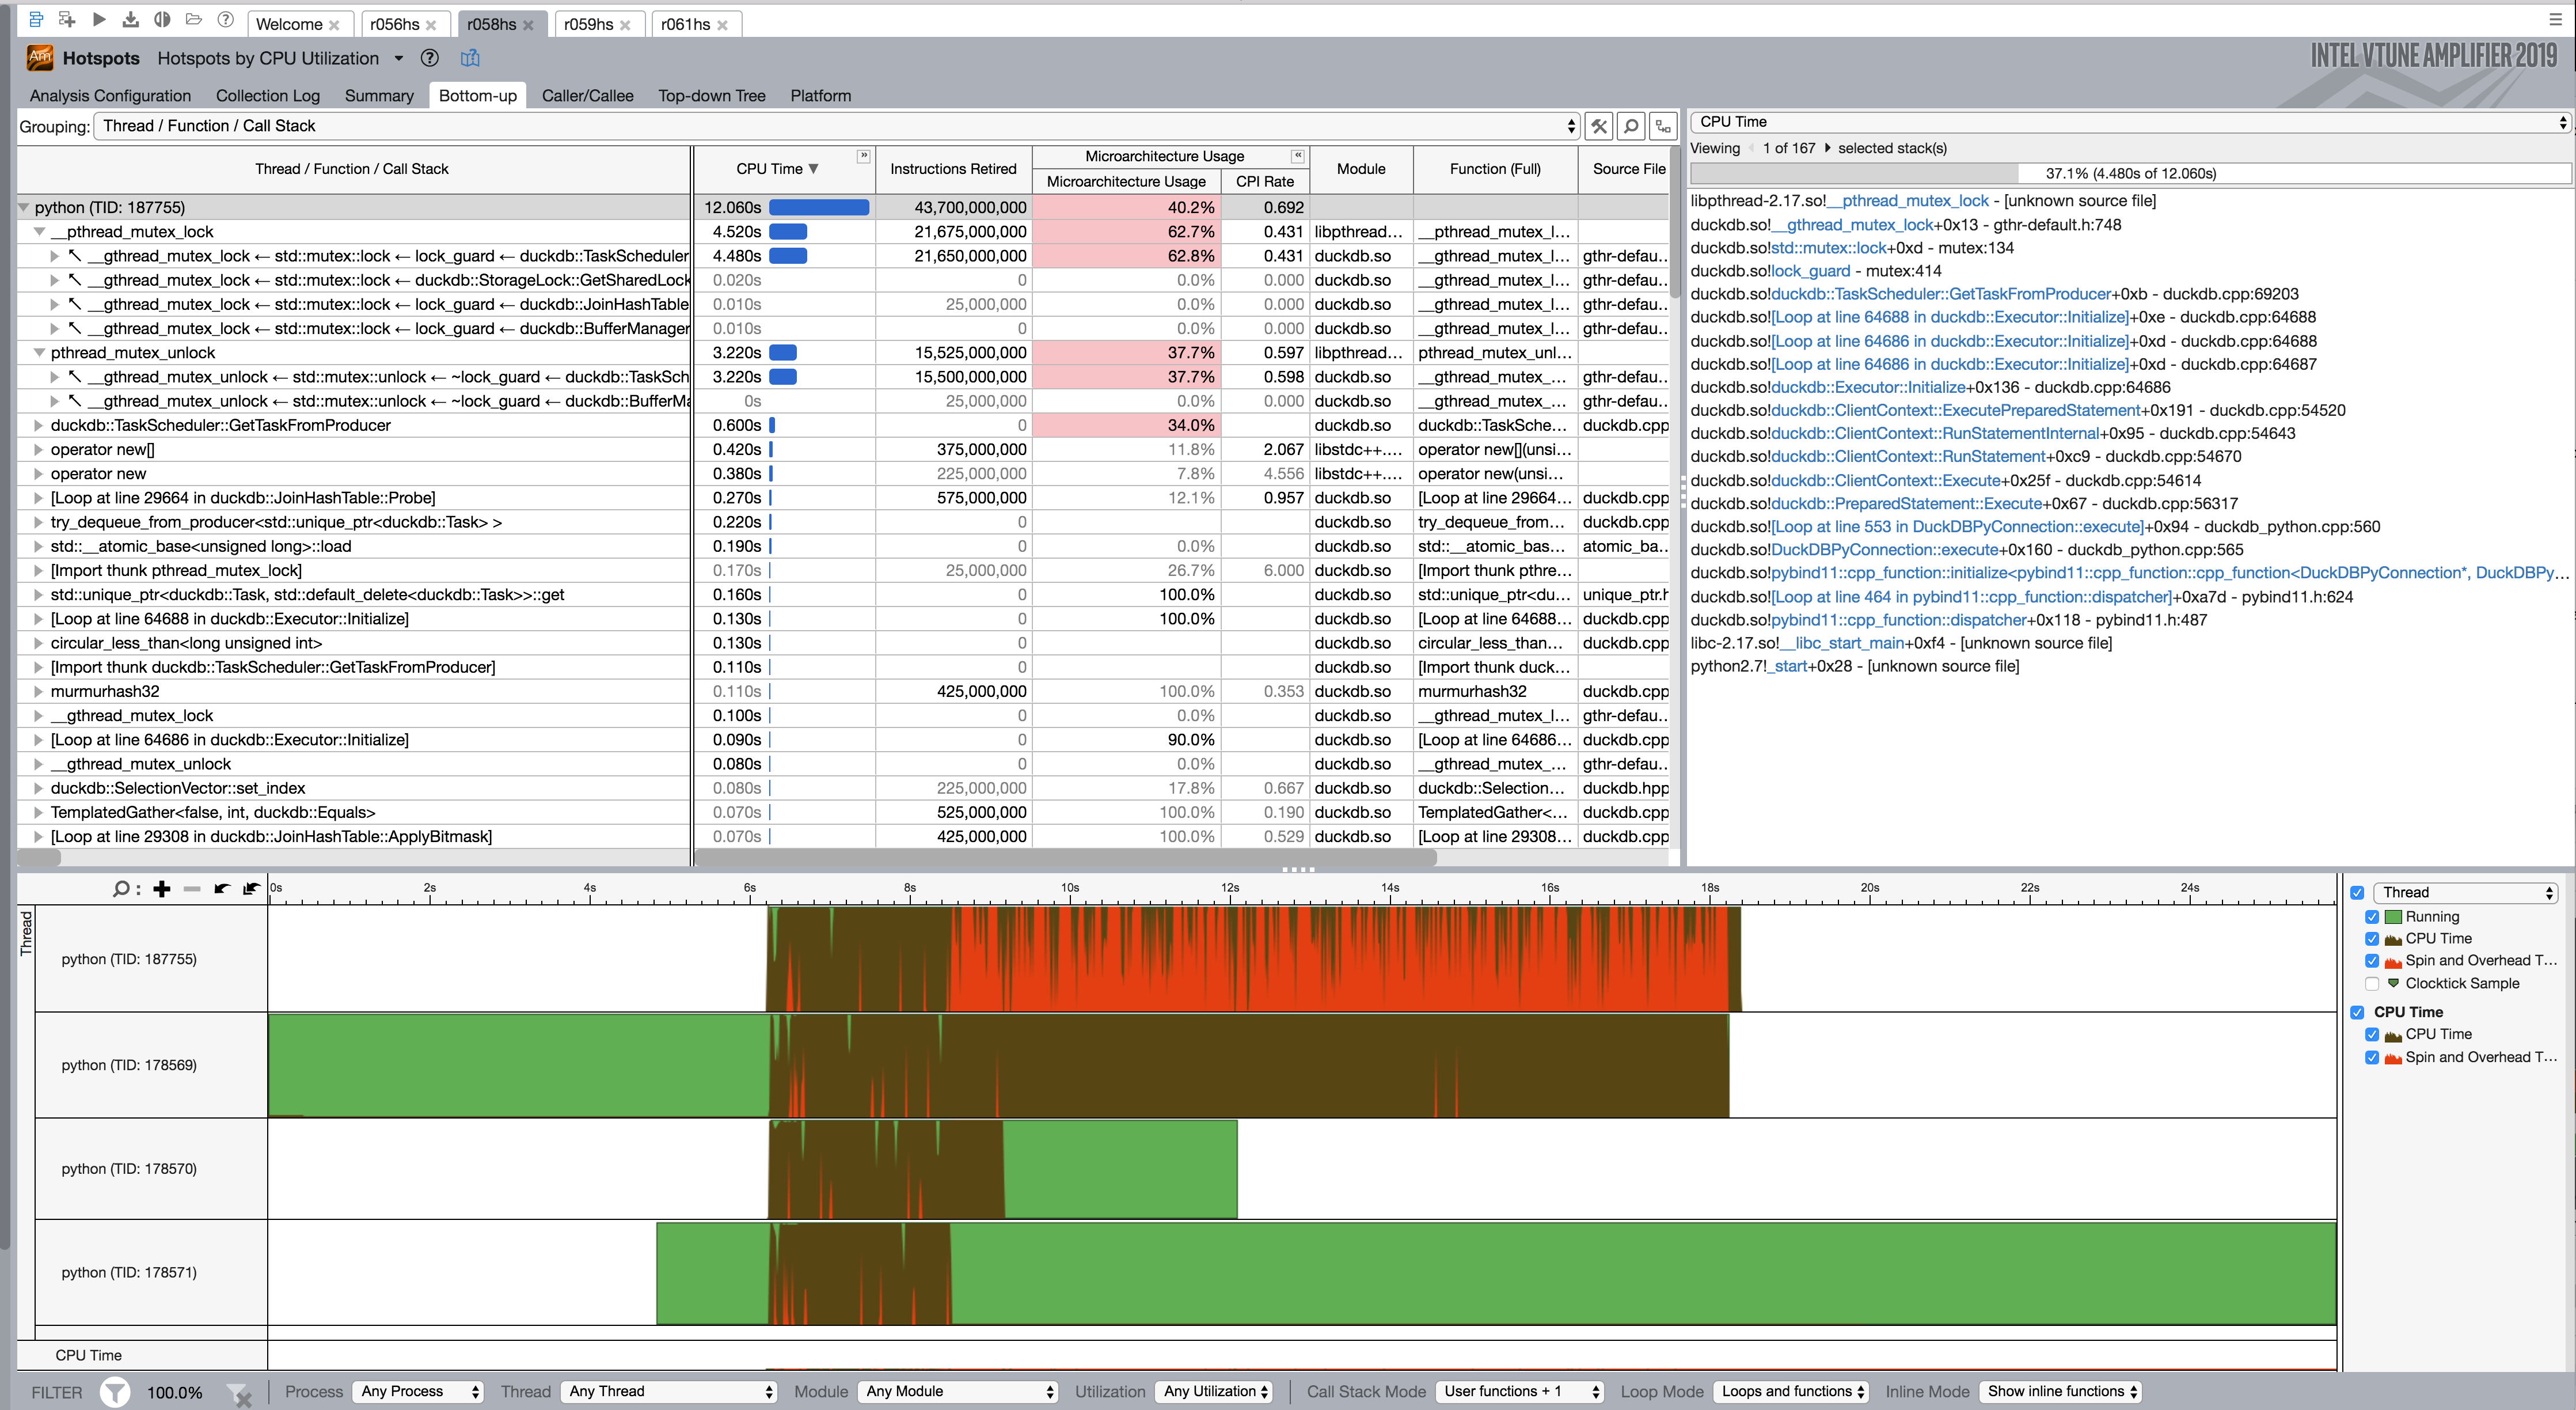Click the duckdb::TaskScheduler::GetTaskFromProducer stack link
Image resolution: width=2576 pixels, height=1410 pixels.
point(1940,294)
